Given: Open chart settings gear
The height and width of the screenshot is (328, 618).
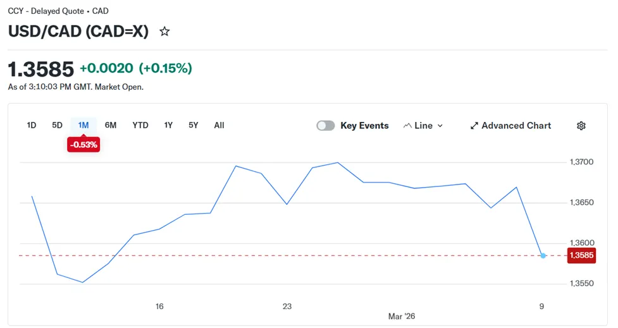Looking at the screenshot, I should pos(581,126).
